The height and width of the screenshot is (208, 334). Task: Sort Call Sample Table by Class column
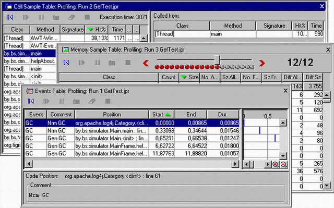click(17, 29)
